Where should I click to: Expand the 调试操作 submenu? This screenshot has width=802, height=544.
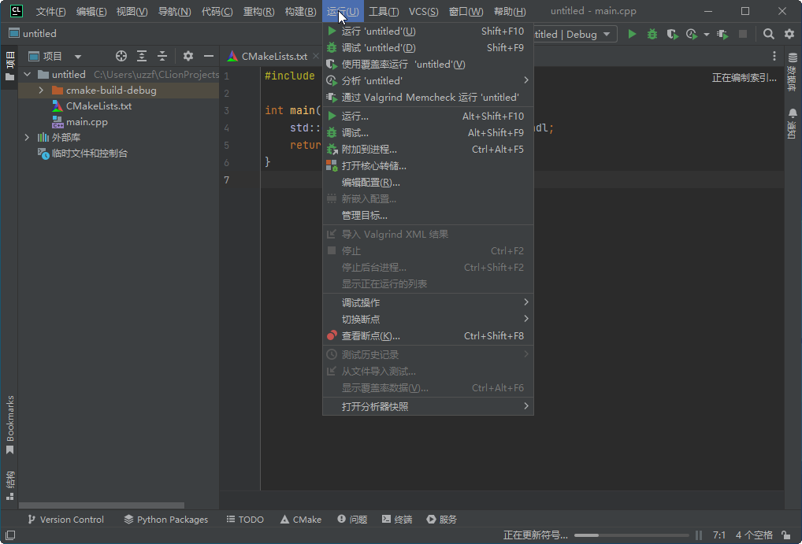click(428, 302)
